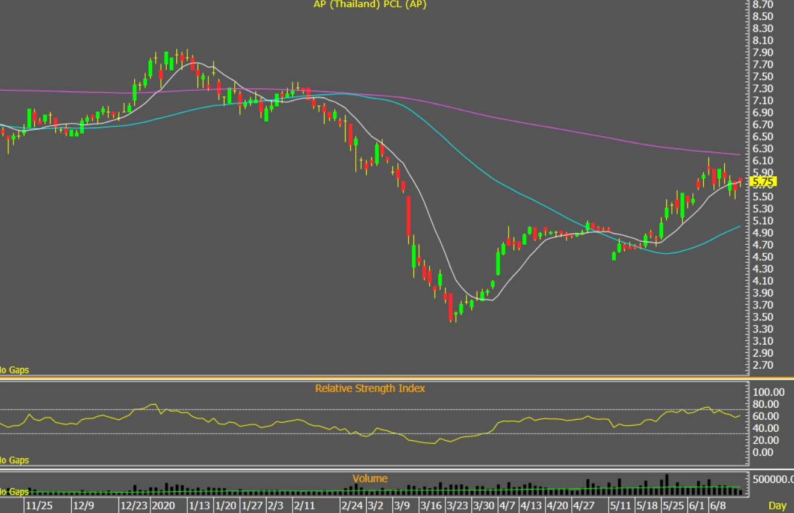
Task: Click the 4/7 date label
Action: 507,505
